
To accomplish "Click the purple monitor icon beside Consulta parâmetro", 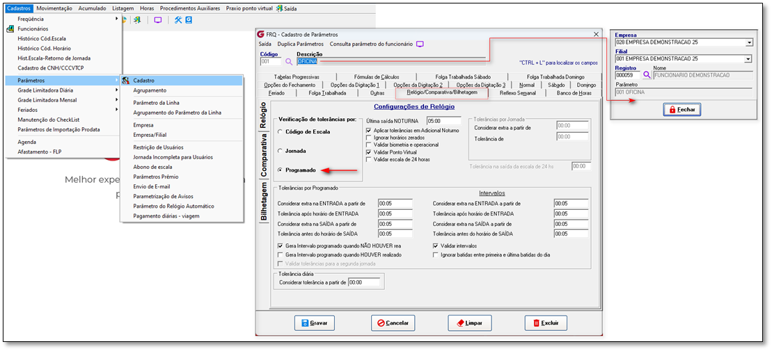I will click(420, 44).
